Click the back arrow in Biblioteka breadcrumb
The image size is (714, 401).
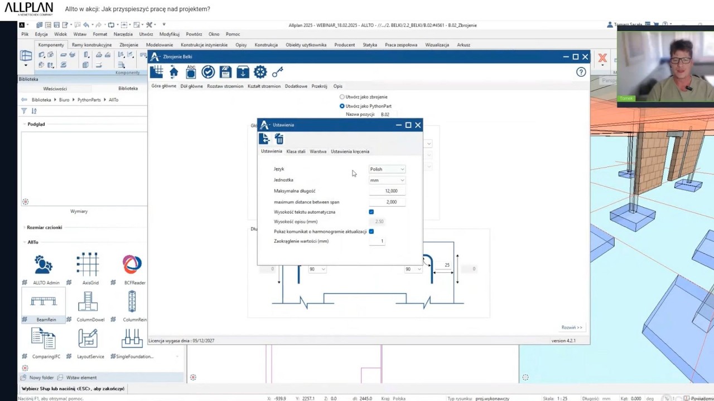tap(24, 100)
